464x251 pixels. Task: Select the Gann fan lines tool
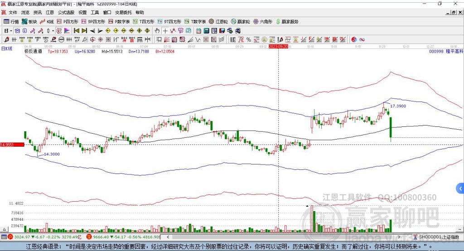coord(167,40)
